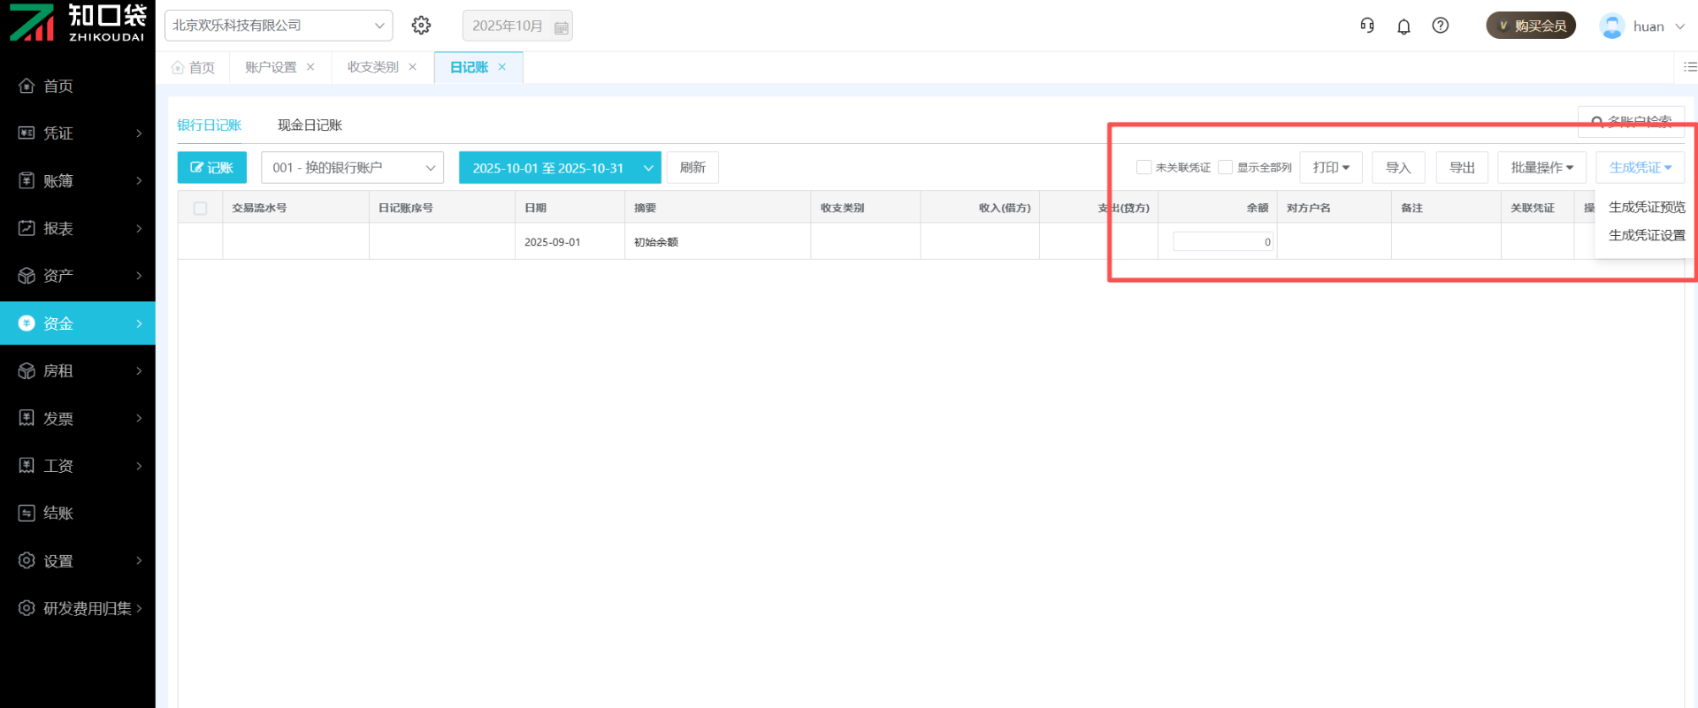Open the date range dropdown
This screenshot has width=1698, height=708.
tap(559, 168)
